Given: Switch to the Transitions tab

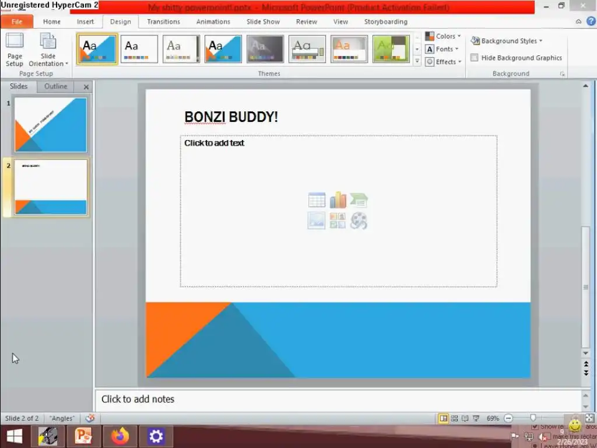Looking at the screenshot, I should [x=163, y=22].
